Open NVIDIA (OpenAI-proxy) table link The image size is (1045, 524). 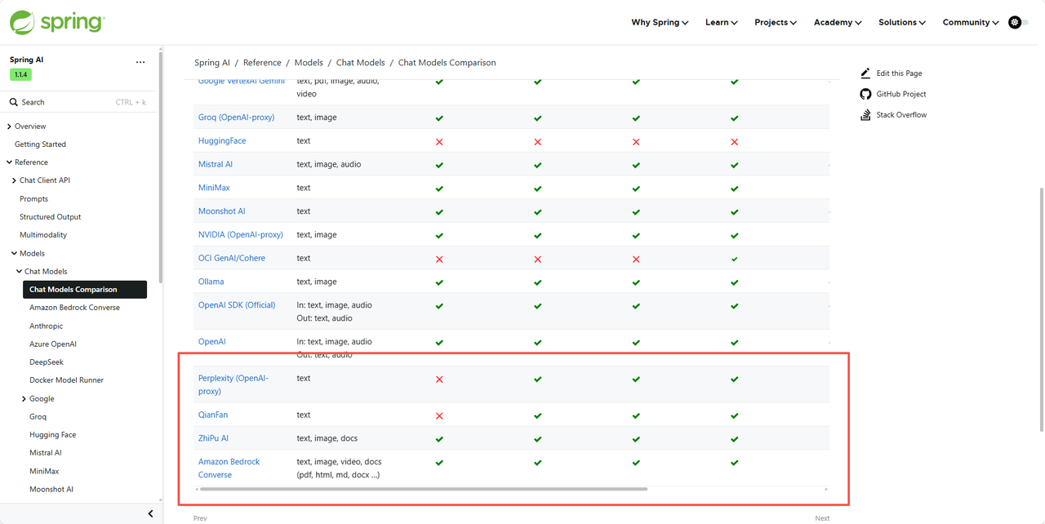point(241,235)
